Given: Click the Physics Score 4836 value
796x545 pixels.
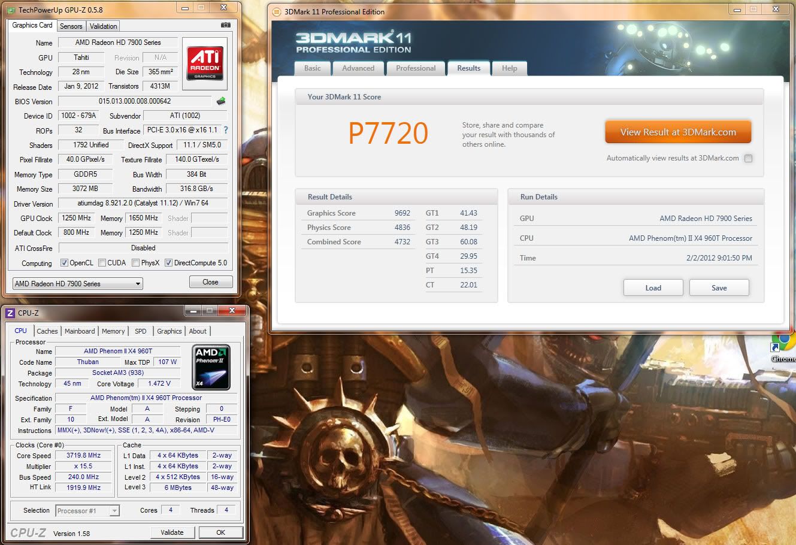Looking at the screenshot, I should click(x=402, y=228).
